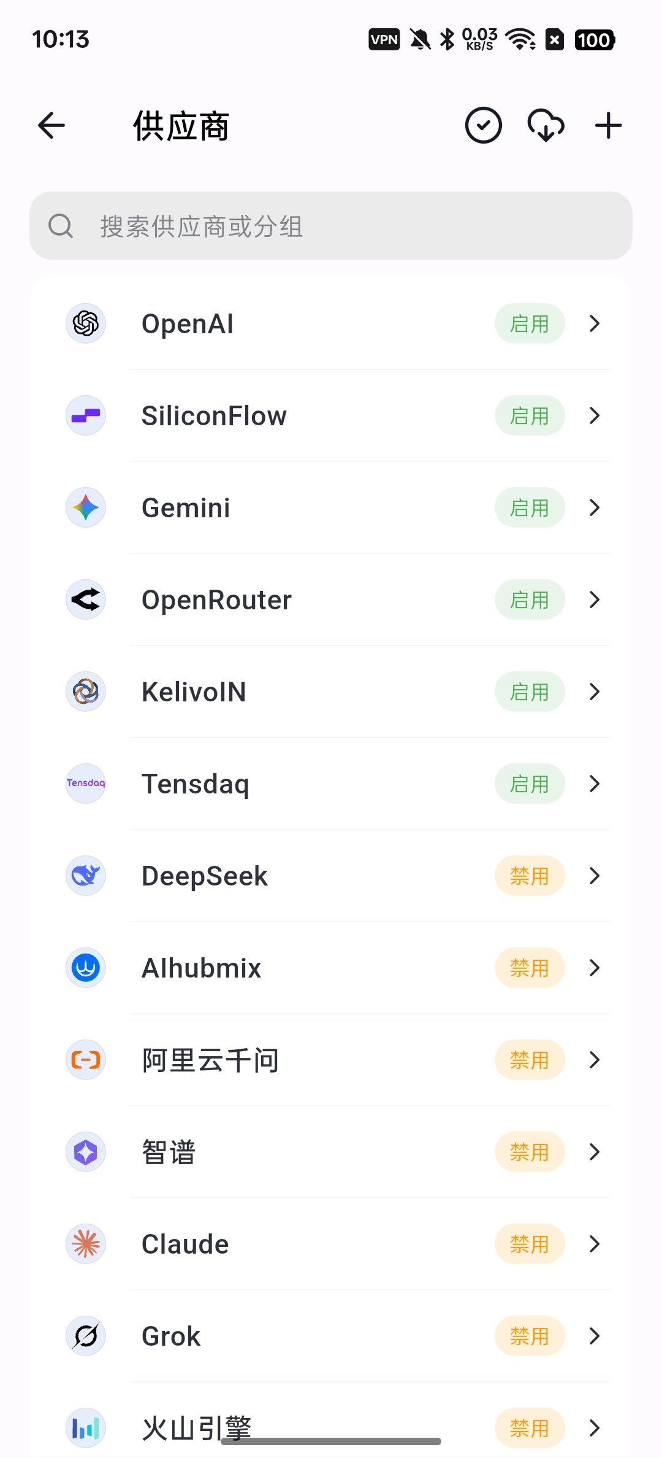Tap the Gemini sparkle logo
662x1458 pixels.
coord(86,507)
